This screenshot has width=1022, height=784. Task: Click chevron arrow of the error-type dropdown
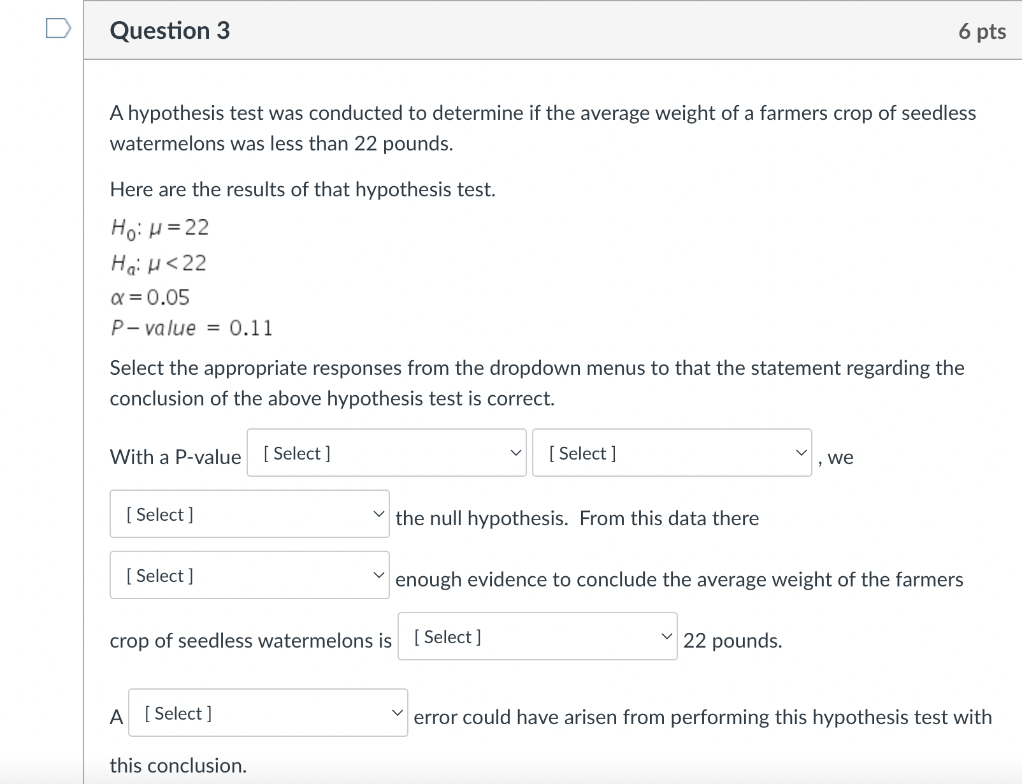point(397,713)
